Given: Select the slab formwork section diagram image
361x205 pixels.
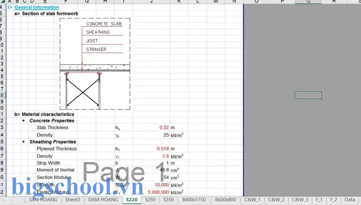Looking at the screenshot, I should tap(95, 64).
